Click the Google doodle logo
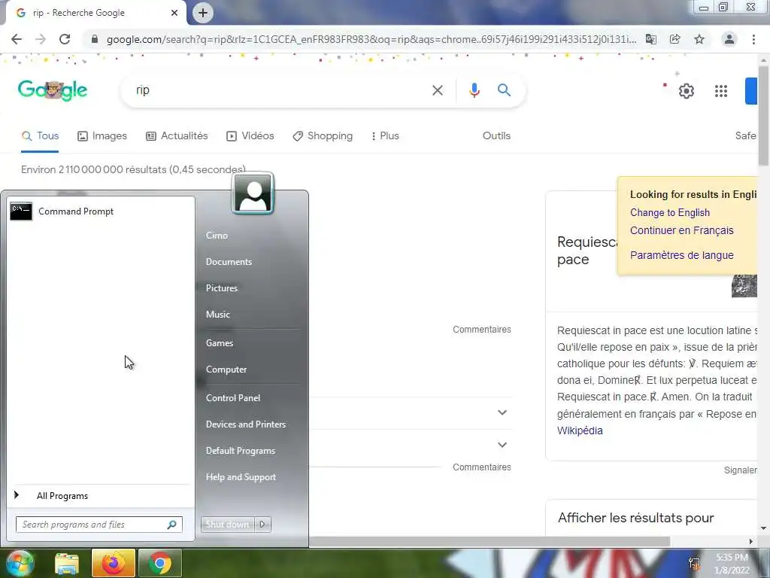This screenshot has height=578, width=770. click(x=53, y=90)
